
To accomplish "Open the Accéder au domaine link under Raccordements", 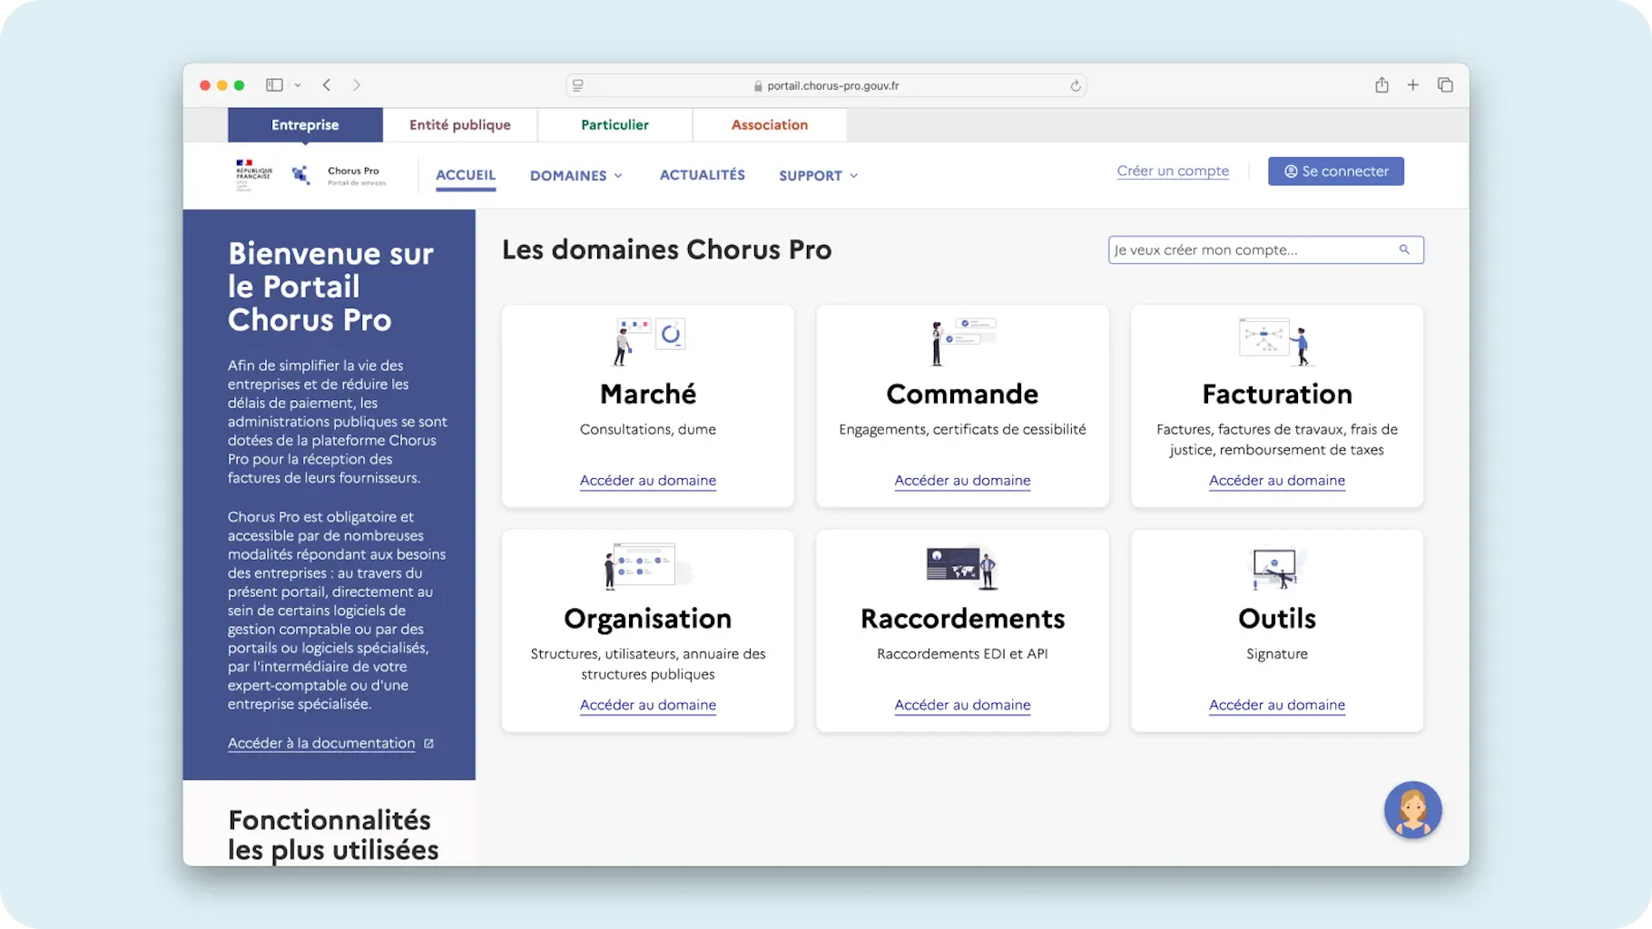I will (x=962, y=705).
